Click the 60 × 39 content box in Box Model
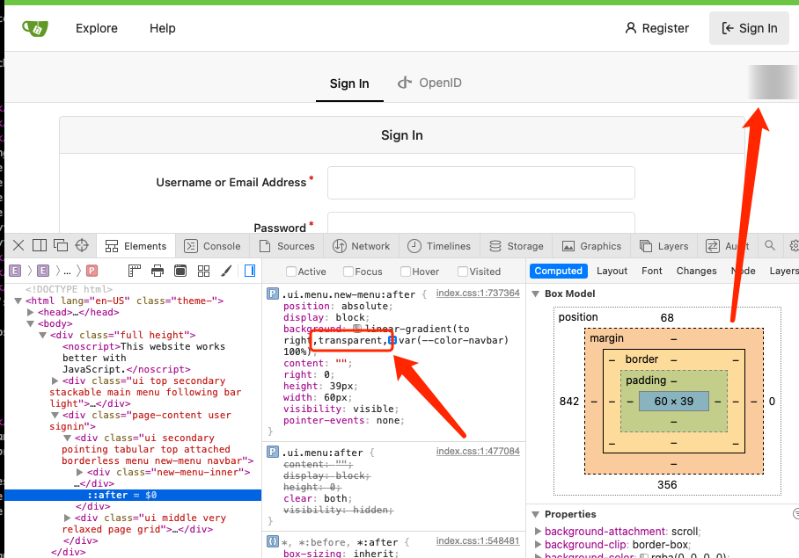The height and width of the screenshot is (558, 799). click(674, 402)
